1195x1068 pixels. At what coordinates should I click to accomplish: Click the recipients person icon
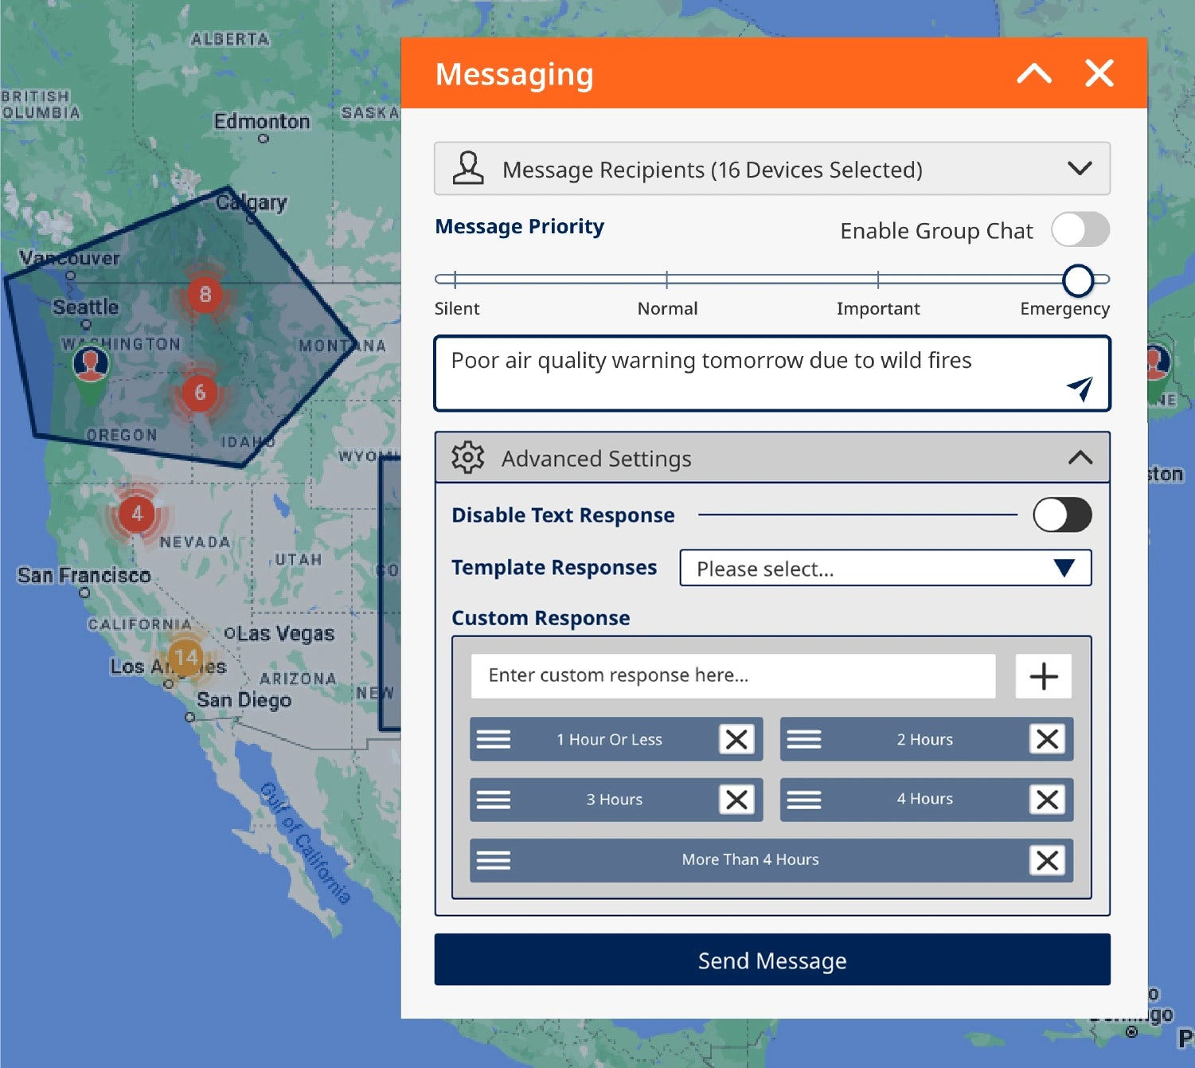coord(468,168)
